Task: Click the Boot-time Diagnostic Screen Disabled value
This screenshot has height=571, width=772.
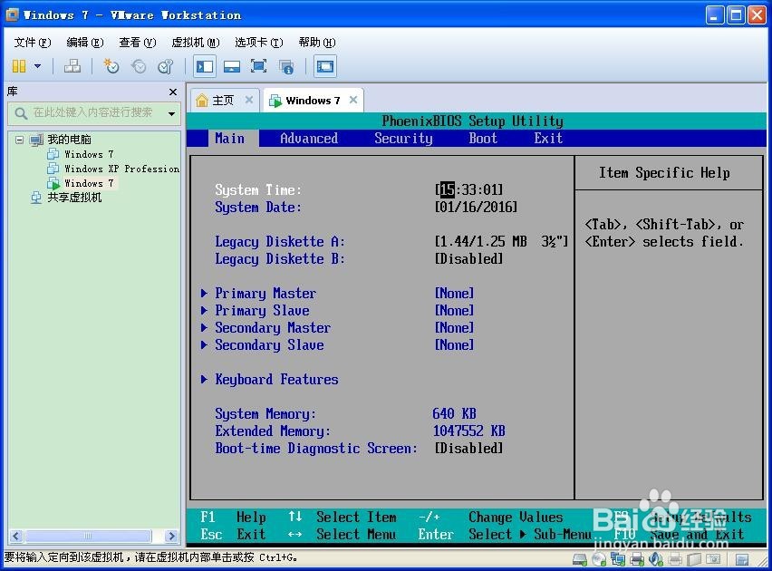Action: pos(468,449)
